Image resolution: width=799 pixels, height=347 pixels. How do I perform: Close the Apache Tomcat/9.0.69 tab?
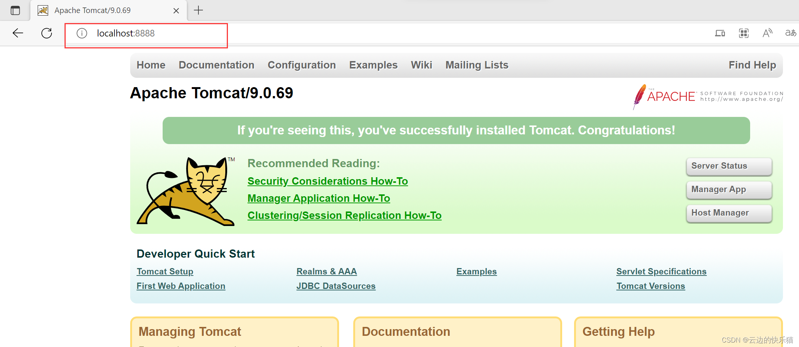[x=176, y=11]
